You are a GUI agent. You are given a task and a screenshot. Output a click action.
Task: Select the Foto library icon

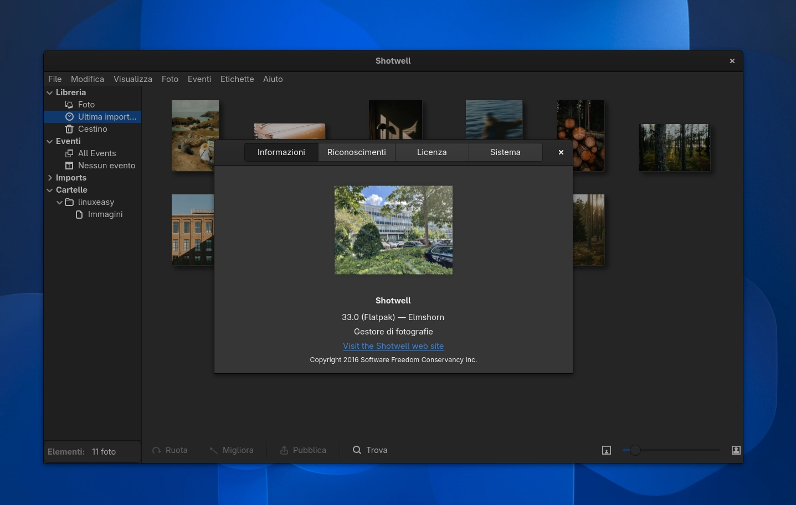pos(69,105)
